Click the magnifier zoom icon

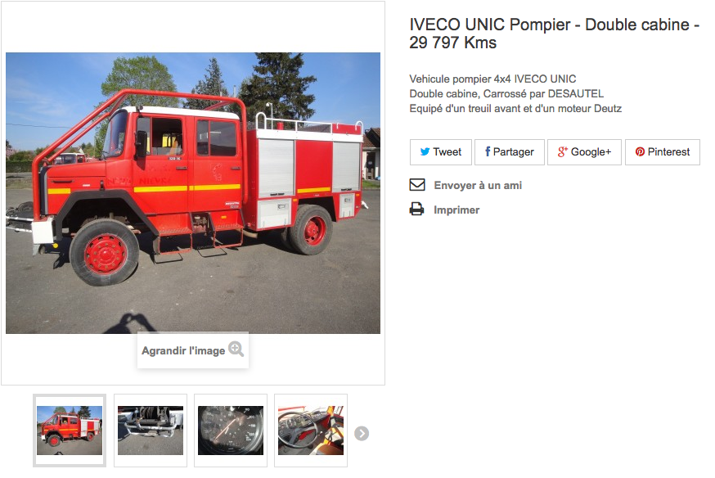point(236,349)
